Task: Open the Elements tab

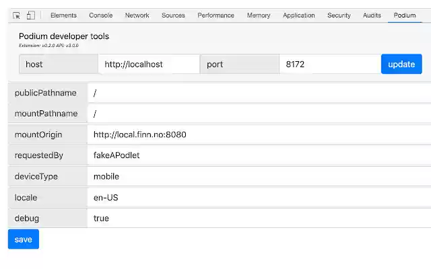Action: point(63,15)
